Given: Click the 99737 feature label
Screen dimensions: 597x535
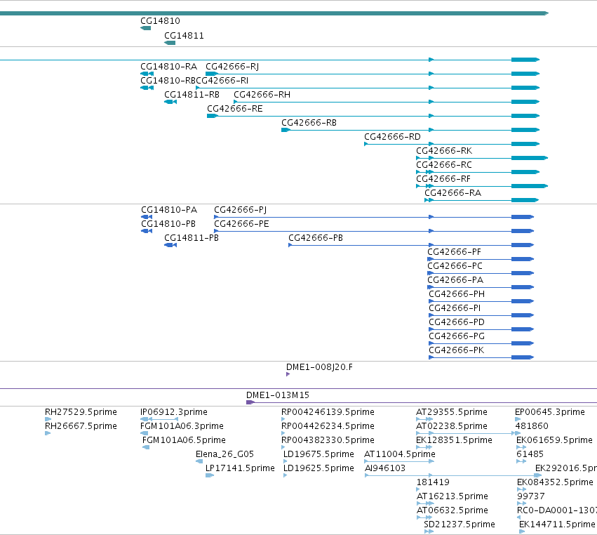Looking at the screenshot, I should tap(531, 497).
